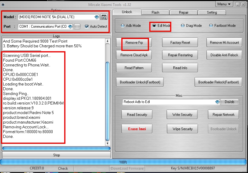The width and height of the screenshot is (248, 173).
Task: Switch to the Setting tab
Action: click(x=212, y=13)
